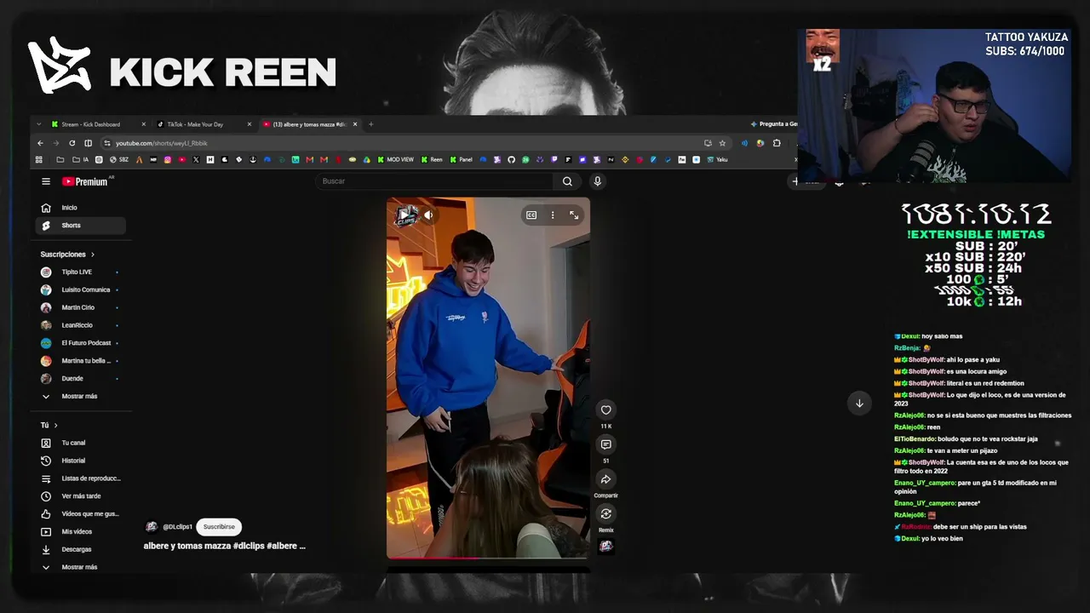Screen dimensions: 1090x613
Task: Open the IA bookmarks folder
Action: click(80, 160)
